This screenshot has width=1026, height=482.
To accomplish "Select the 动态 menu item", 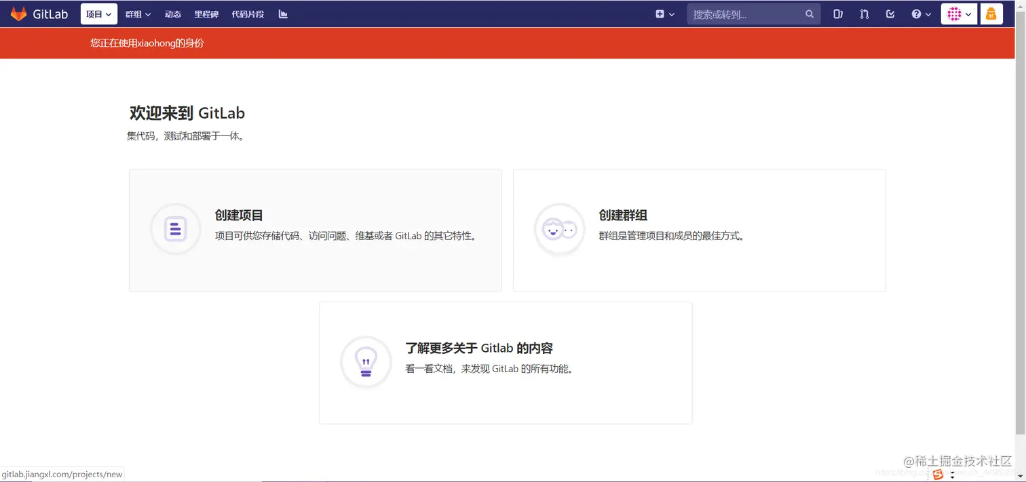I will [172, 14].
